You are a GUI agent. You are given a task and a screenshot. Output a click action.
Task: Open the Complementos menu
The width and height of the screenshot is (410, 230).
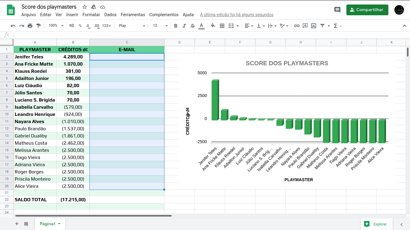point(164,15)
